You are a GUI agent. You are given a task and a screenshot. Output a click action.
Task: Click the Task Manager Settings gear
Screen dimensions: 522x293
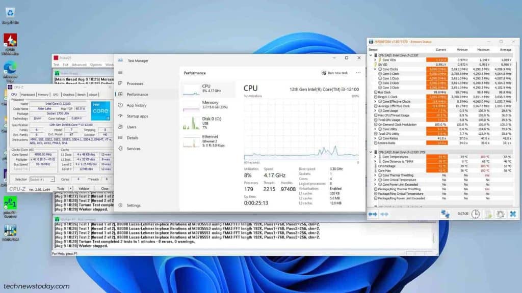[x=120, y=206]
